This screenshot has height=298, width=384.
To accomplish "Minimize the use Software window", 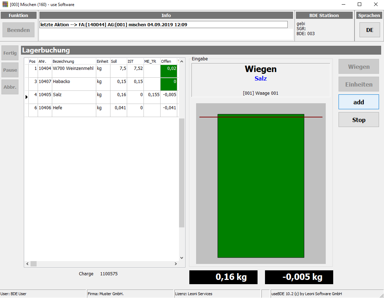I will (344, 4).
